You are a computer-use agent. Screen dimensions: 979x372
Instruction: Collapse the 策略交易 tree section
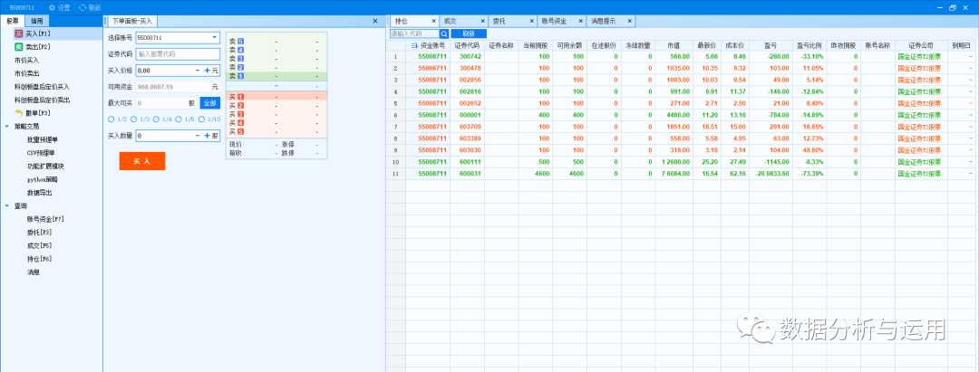click(7, 127)
